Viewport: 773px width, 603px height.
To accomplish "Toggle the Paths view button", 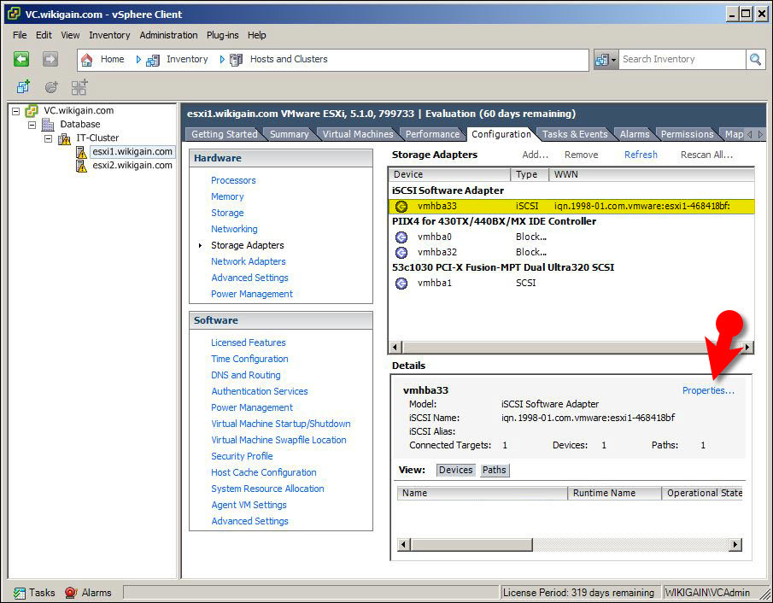I will tap(494, 470).
